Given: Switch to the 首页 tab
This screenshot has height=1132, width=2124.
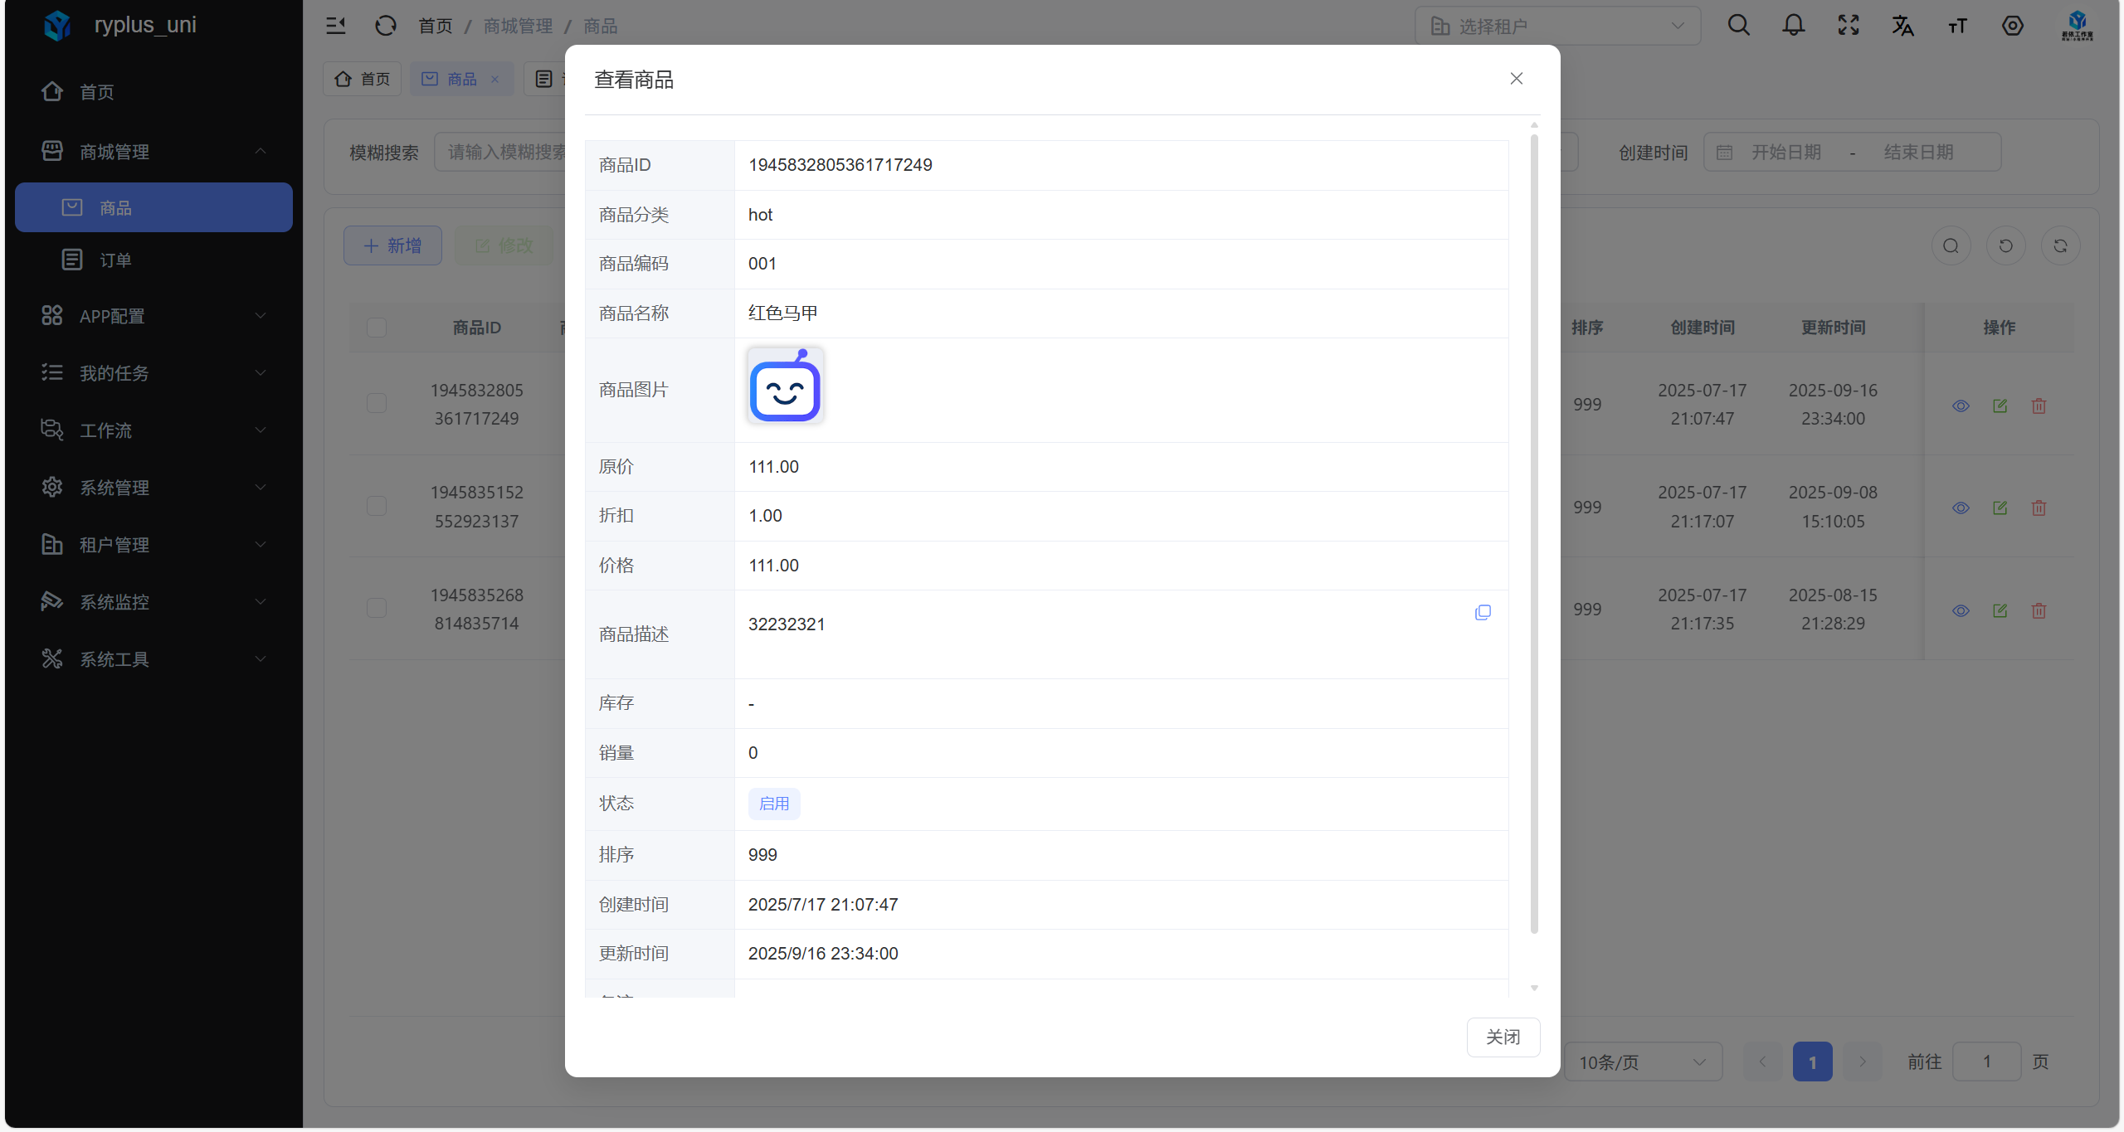Looking at the screenshot, I should click(x=363, y=79).
